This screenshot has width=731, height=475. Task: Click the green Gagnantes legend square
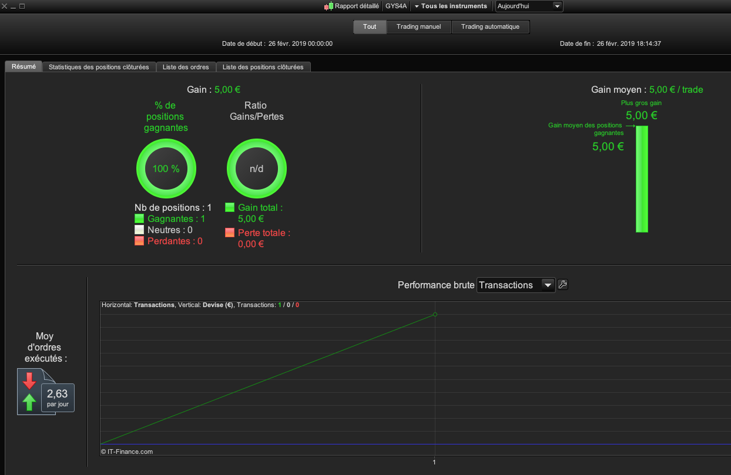point(139,218)
